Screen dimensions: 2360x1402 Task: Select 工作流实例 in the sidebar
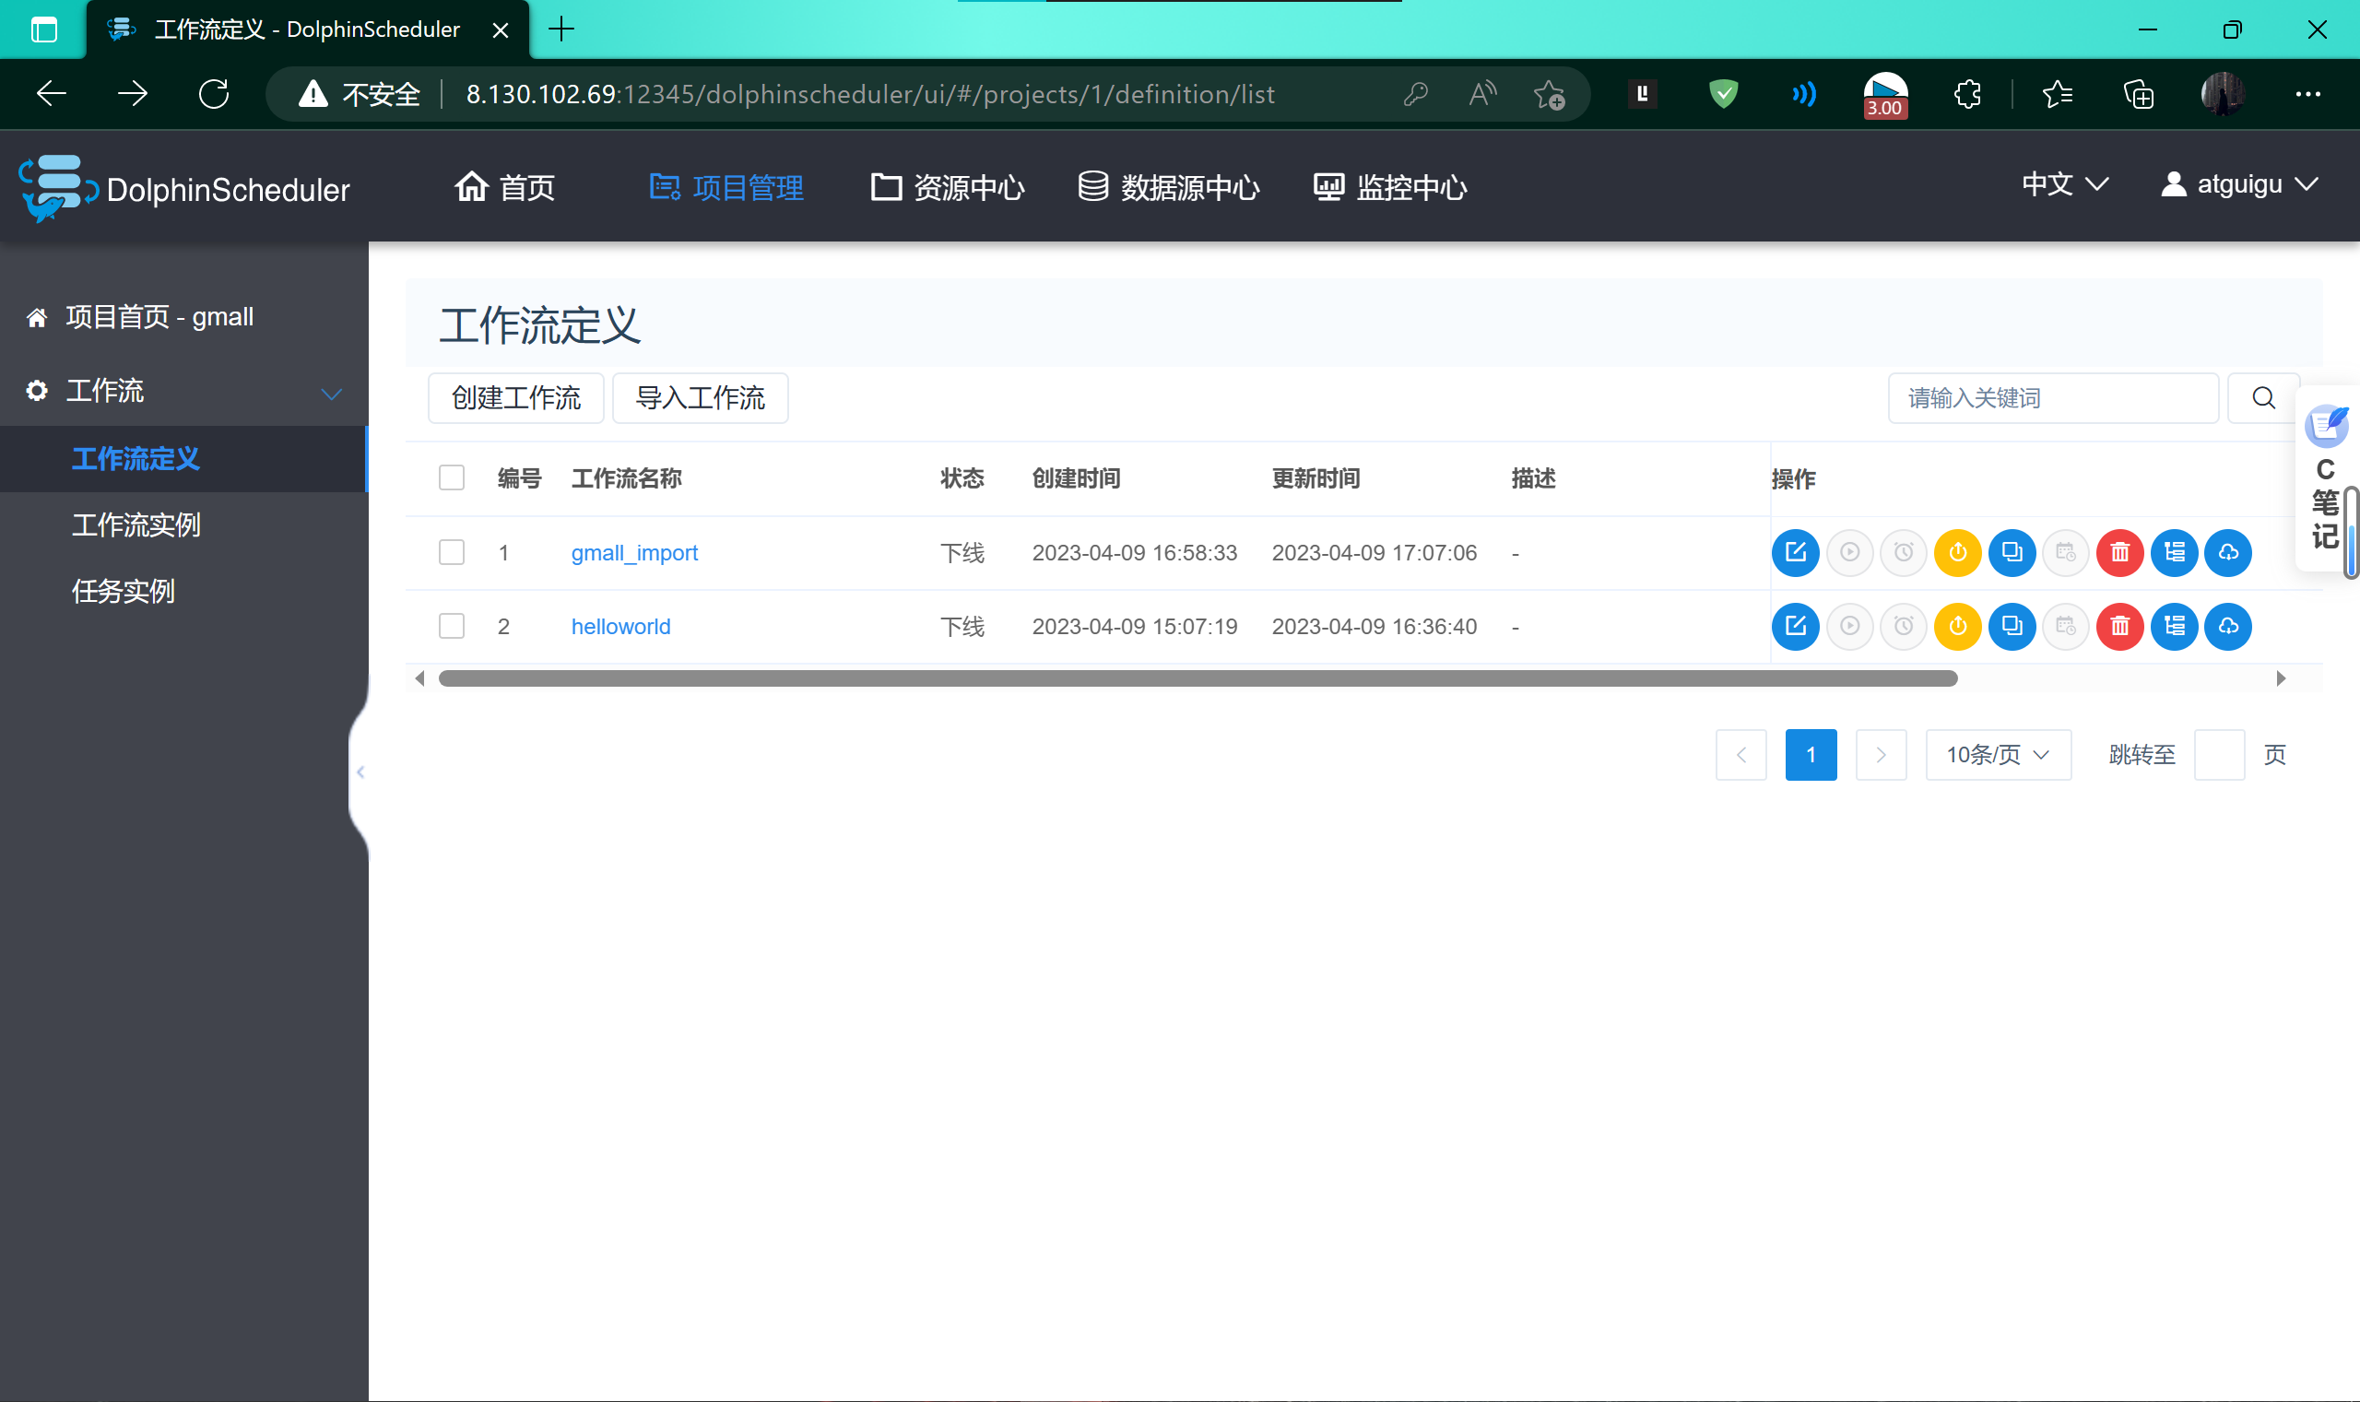(136, 524)
